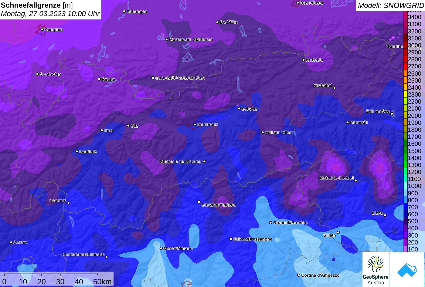Image resolution: width=425 pixels, height=287 pixels.
Task: Select the Kufstein location dot
Action: (304, 60)
